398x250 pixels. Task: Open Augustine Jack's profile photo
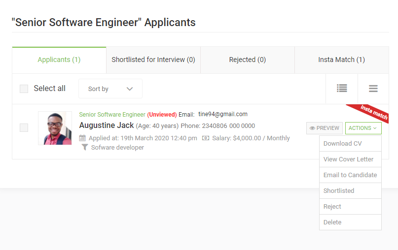click(55, 128)
